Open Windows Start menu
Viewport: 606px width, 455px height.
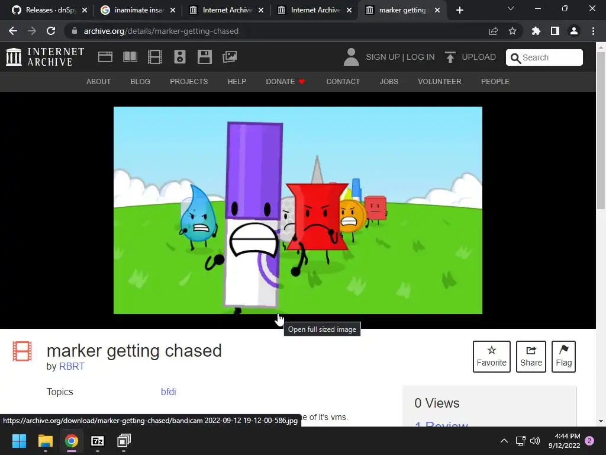point(19,441)
